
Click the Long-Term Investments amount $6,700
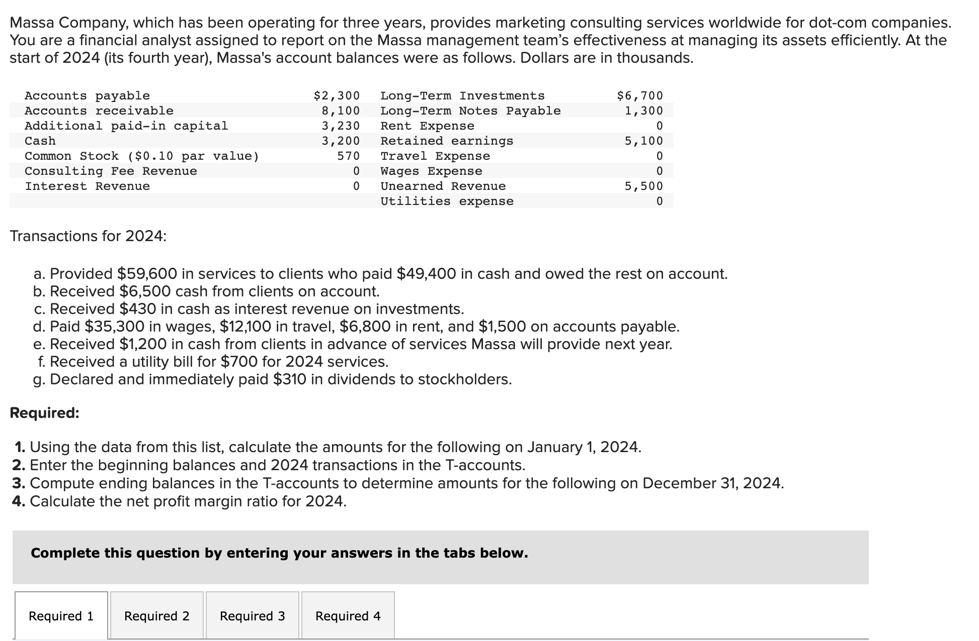pos(639,95)
